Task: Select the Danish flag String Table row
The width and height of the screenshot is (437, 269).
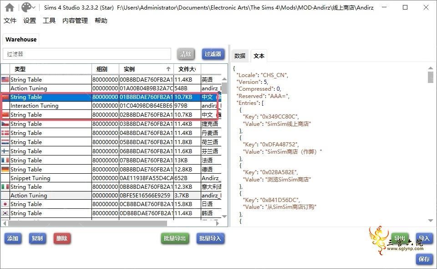Action: point(112,133)
